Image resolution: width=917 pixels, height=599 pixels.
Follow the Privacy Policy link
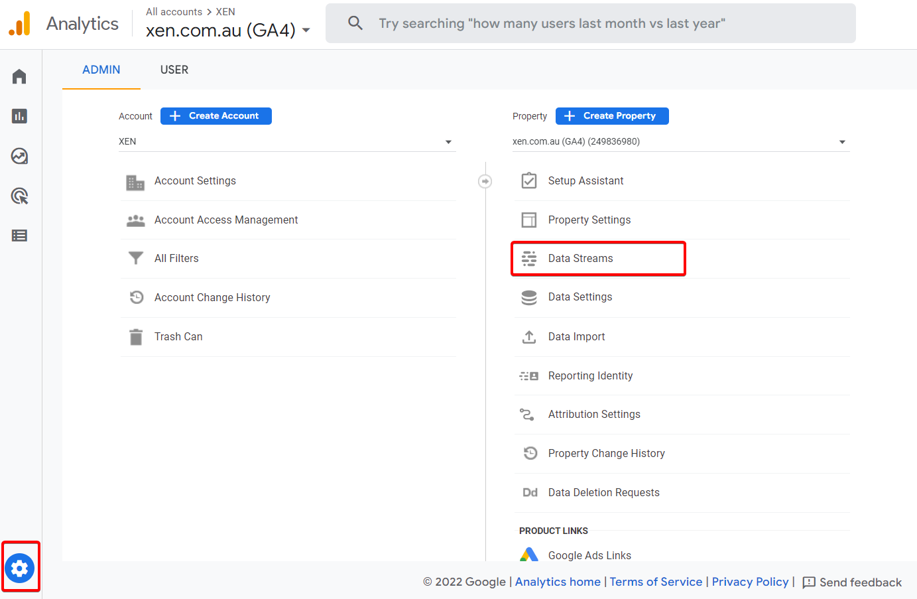pyautogui.click(x=750, y=582)
